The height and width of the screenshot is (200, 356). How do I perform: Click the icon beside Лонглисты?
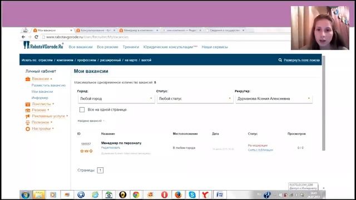[28, 104]
